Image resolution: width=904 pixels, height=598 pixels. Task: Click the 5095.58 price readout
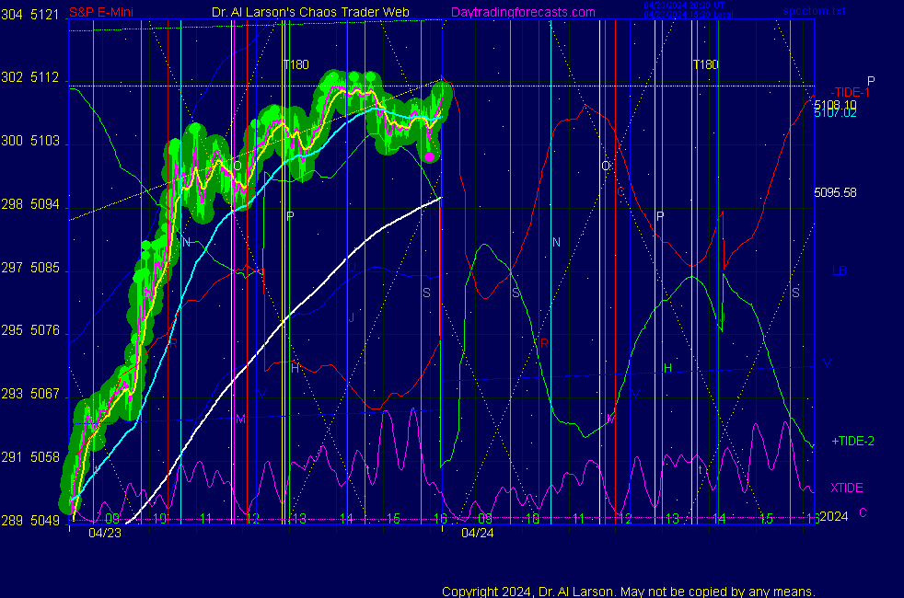835,192
